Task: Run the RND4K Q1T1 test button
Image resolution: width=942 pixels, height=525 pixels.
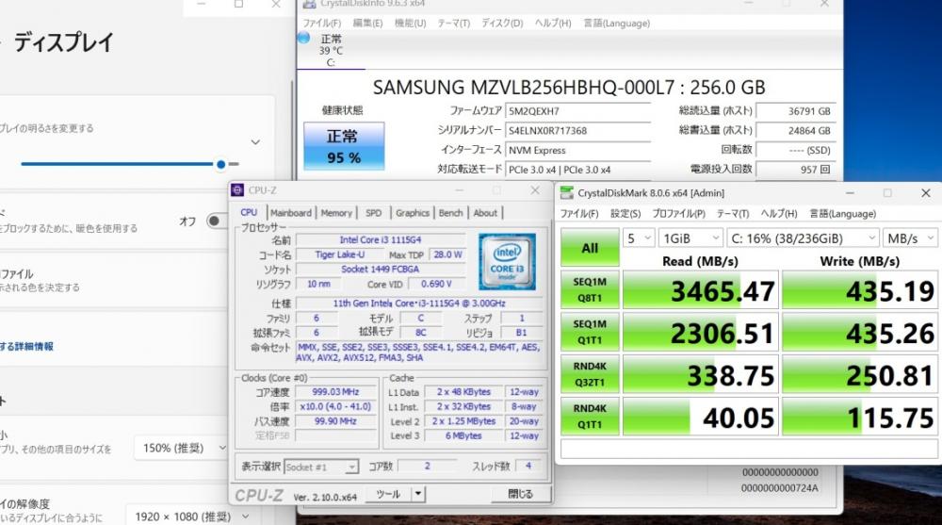Action: click(590, 416)
